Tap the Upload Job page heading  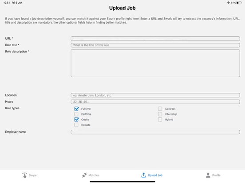click(x=122, y=8)
